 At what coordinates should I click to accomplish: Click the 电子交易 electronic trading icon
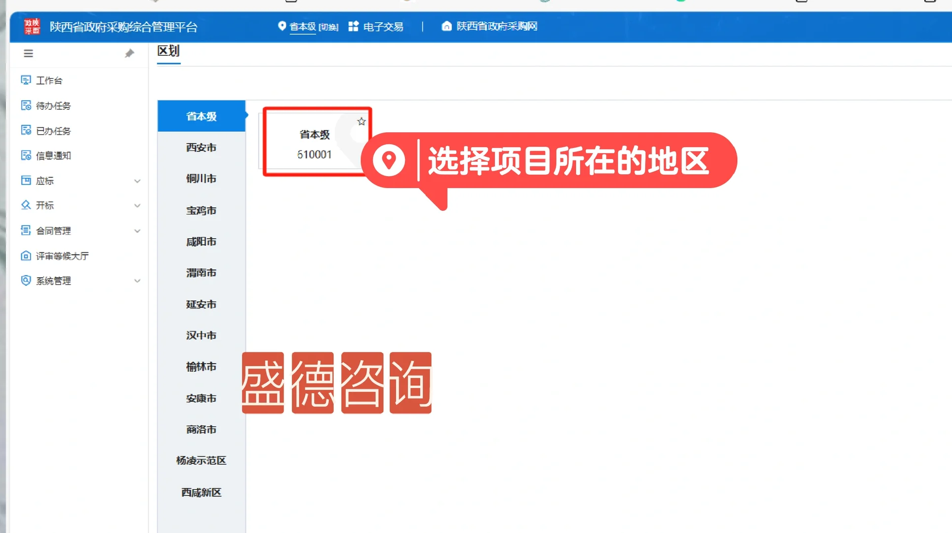coord(354,26)
